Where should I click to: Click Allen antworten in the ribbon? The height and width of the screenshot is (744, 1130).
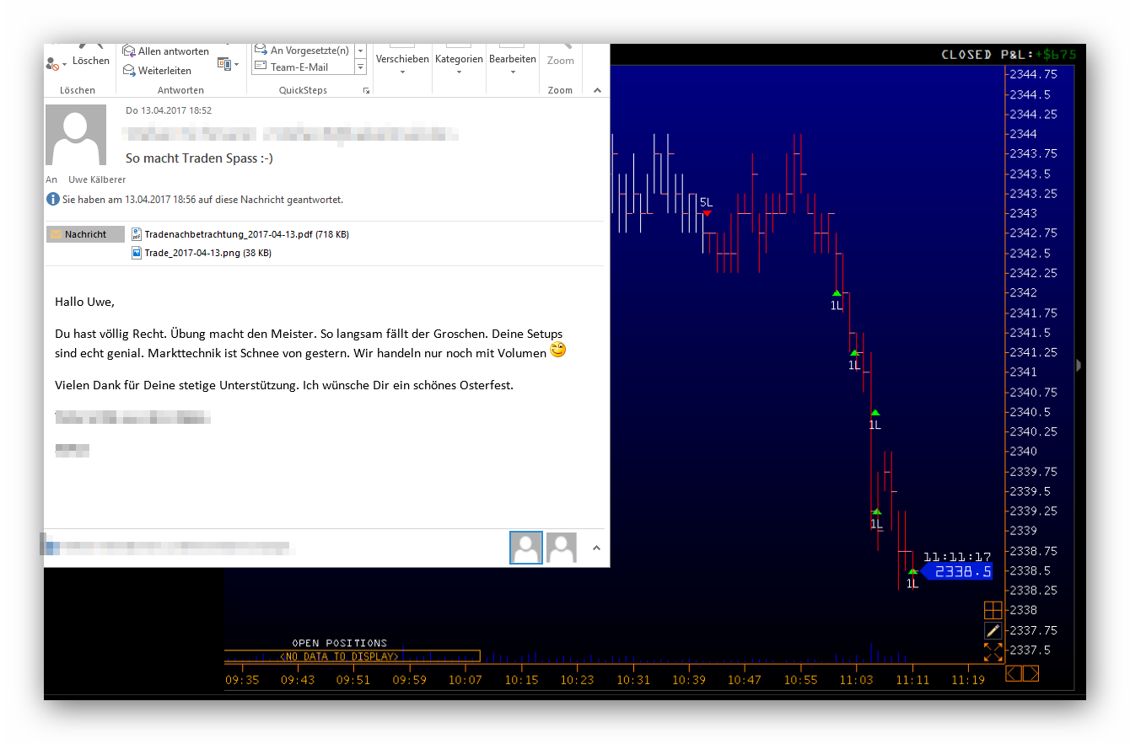[x=166, y=51]
